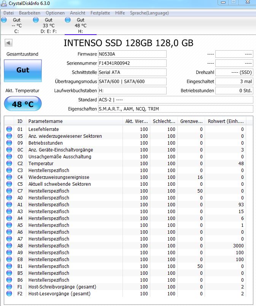The height and width of the screenshot is (306, 256).
Task: Click the Standard field ACS-2
Action: (175, 100)
